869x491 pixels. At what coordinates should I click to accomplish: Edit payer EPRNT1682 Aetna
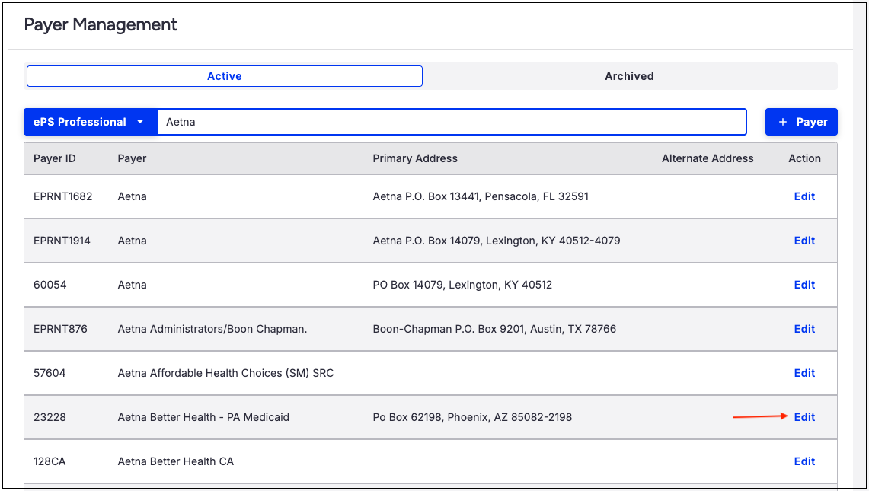click(804, 196)
